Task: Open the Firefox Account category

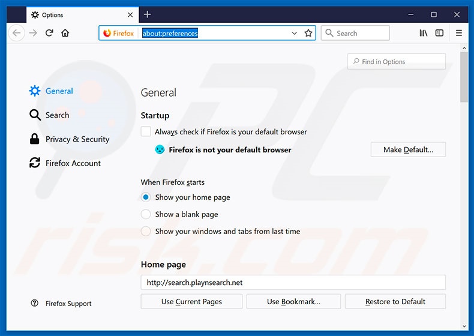Action: pyautogui.click(x=65, y=163)
